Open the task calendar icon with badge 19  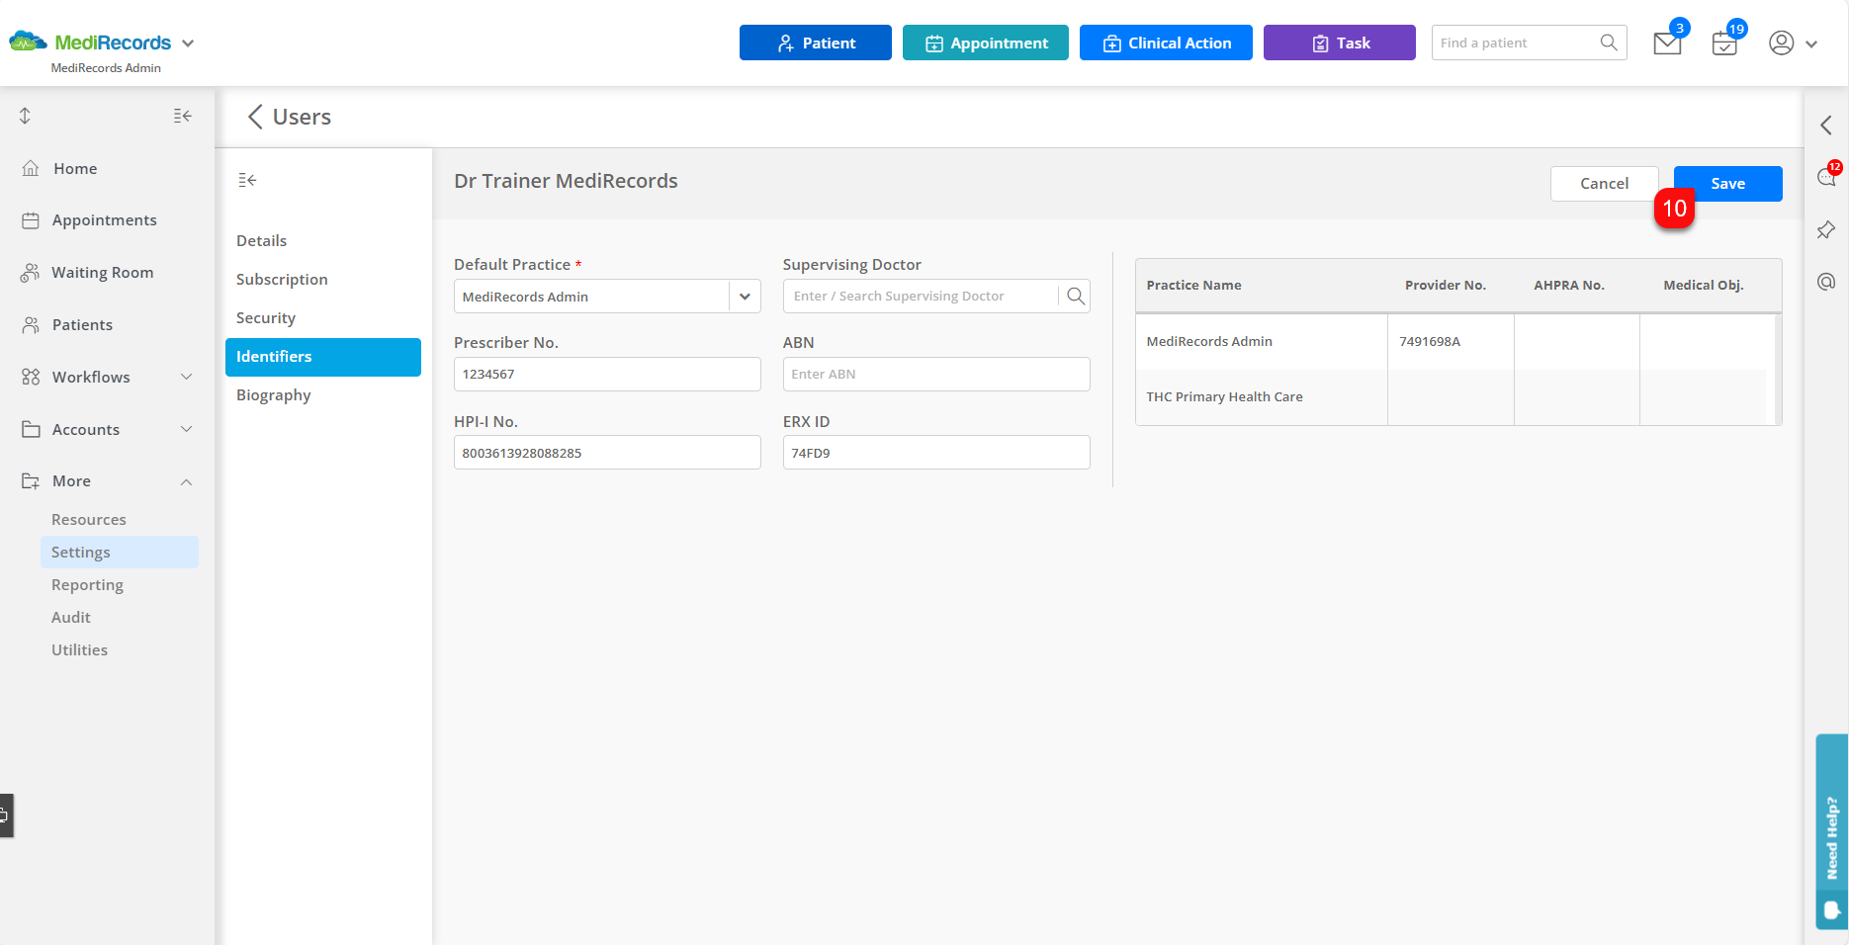tap(1724, 43)
